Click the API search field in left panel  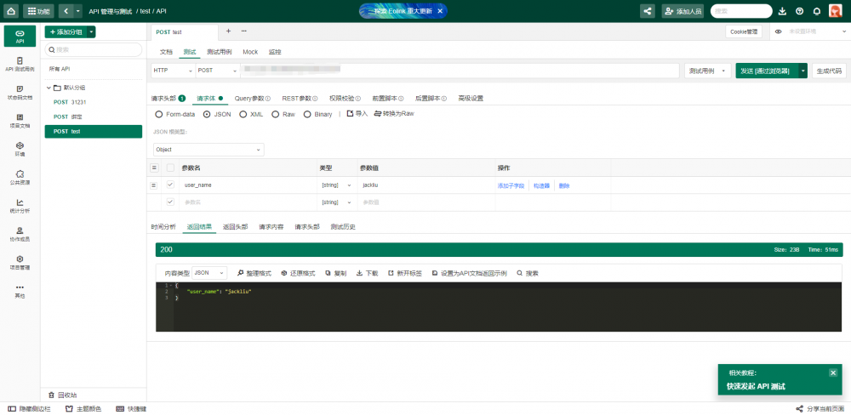point(92,49)
